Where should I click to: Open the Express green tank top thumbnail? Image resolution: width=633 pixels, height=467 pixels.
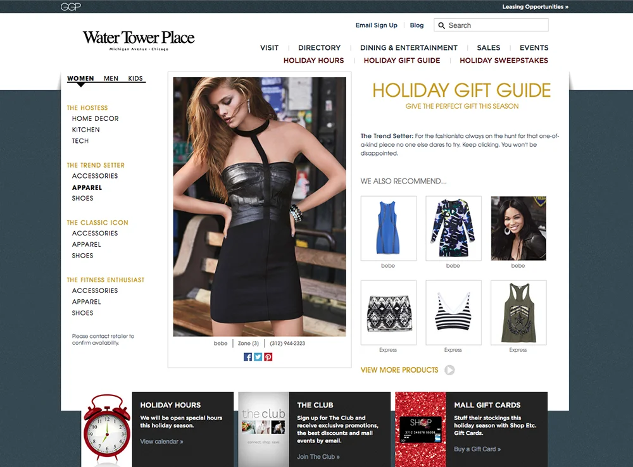518,313
